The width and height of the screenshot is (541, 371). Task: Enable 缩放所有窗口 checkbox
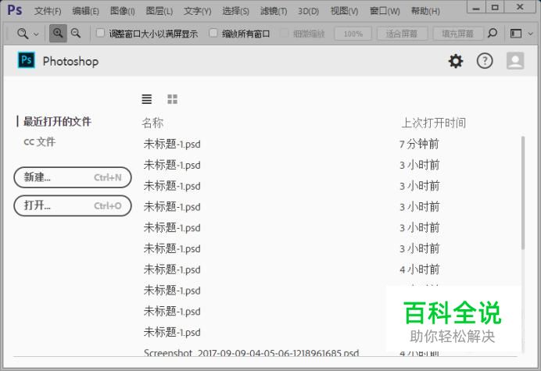click(x=213, y=33)
